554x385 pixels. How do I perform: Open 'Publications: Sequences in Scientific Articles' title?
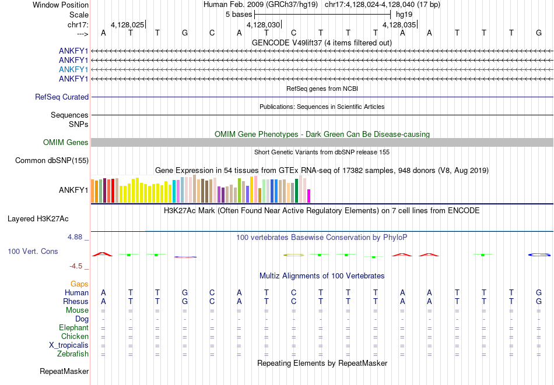322,107
